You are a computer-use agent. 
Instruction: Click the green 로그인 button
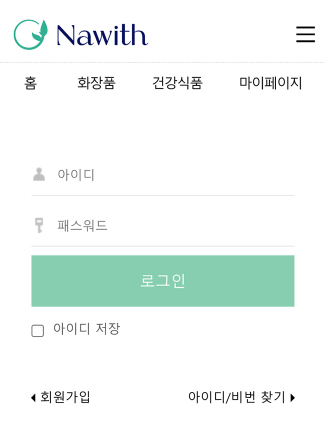point(163,281)
